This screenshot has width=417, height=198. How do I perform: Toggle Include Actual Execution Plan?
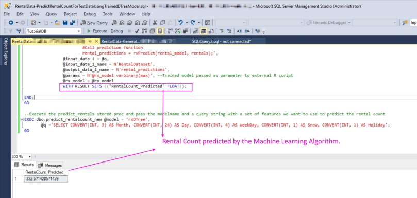point(170,31)
